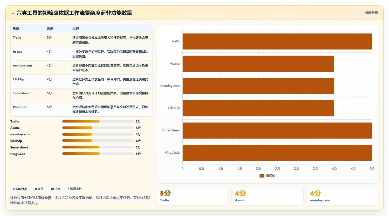Click the Trello description starting 适合用简单看板
This screenshot has height=216, width=389.
[x=110, y=40]
